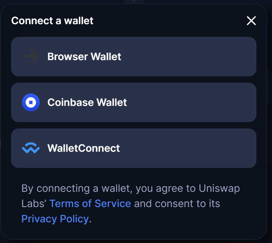Click the WalletConnect row card
The image size is (272, 243).
point(134,148)
